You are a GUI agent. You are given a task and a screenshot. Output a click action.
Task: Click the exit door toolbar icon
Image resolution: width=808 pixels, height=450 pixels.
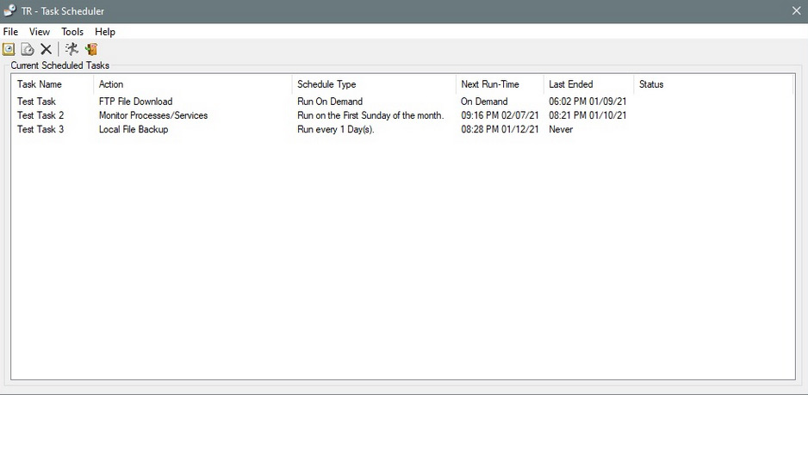(91, 49)
